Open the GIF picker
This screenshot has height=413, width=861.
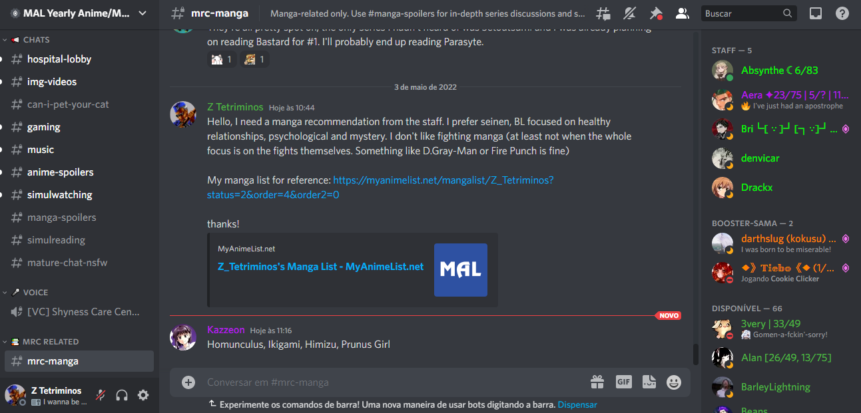[x=623, y=382]
